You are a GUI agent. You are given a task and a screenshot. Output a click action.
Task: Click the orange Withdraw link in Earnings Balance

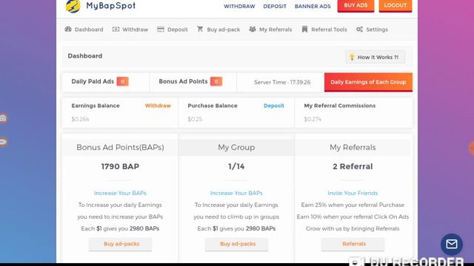point(158,106)
